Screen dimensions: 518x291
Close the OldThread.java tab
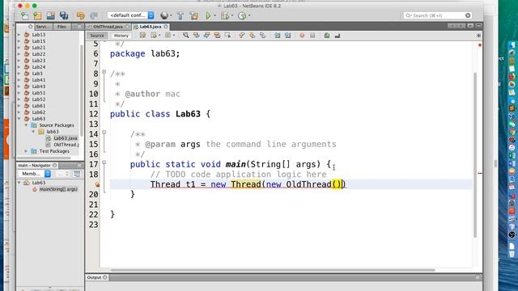pyautogui.click(x=127, y=27)
